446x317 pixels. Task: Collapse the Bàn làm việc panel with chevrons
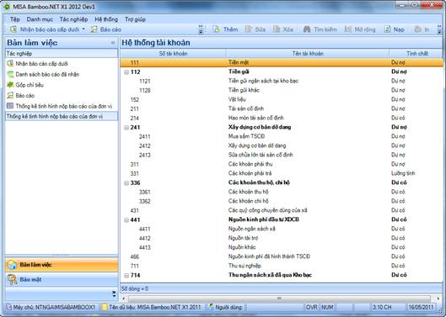(113, 43)
